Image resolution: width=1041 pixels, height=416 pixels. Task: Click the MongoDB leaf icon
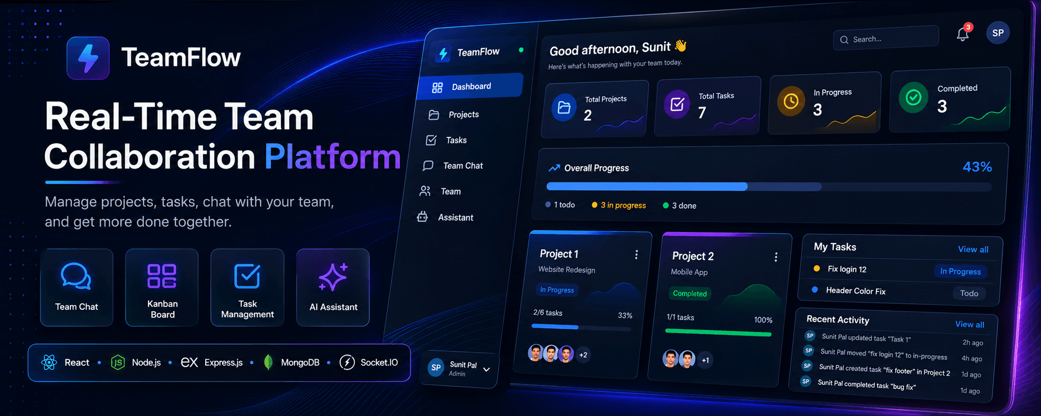coord(268,362)
